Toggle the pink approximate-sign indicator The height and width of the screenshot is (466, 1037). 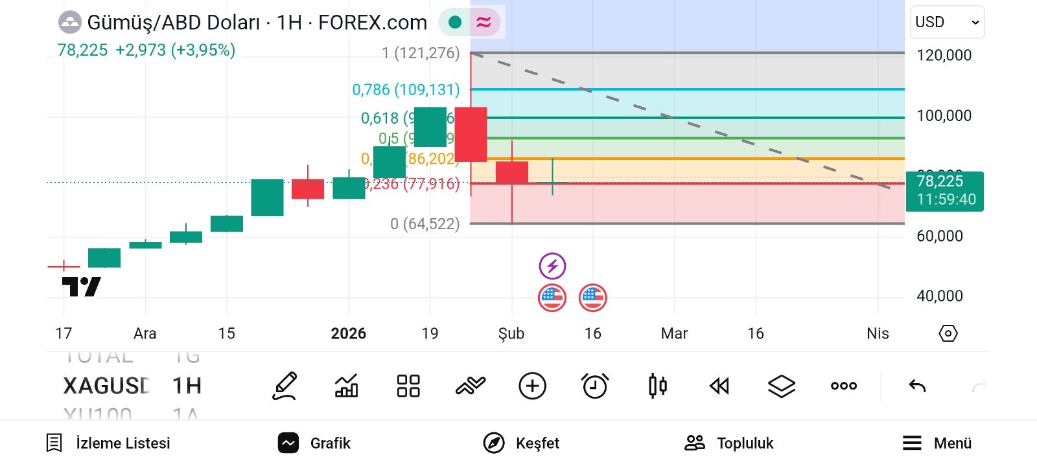pyautogui.click(x=484, y=23)
